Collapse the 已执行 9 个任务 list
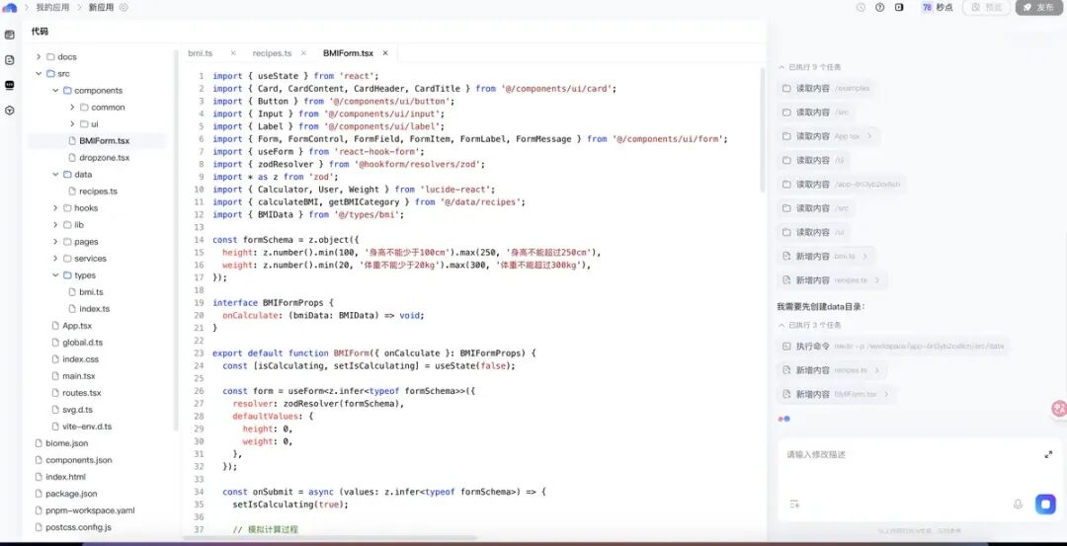This screenshot has width=1067, height=546. 810,67
